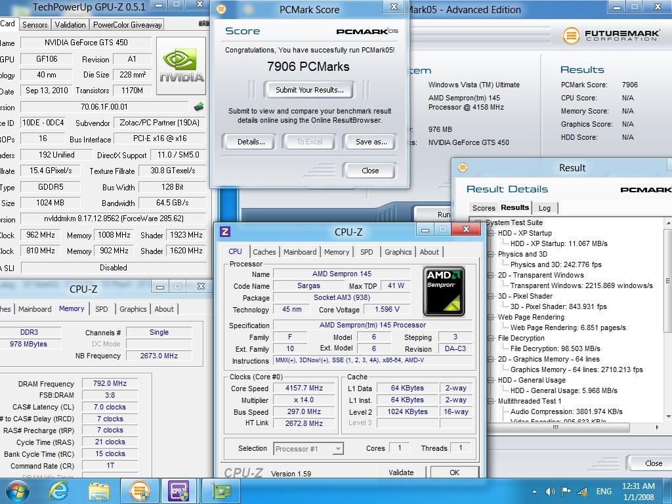Select 'Physics and 3D: 242.776 fps' result row
The image size is (672, 504).
(556, 265)
